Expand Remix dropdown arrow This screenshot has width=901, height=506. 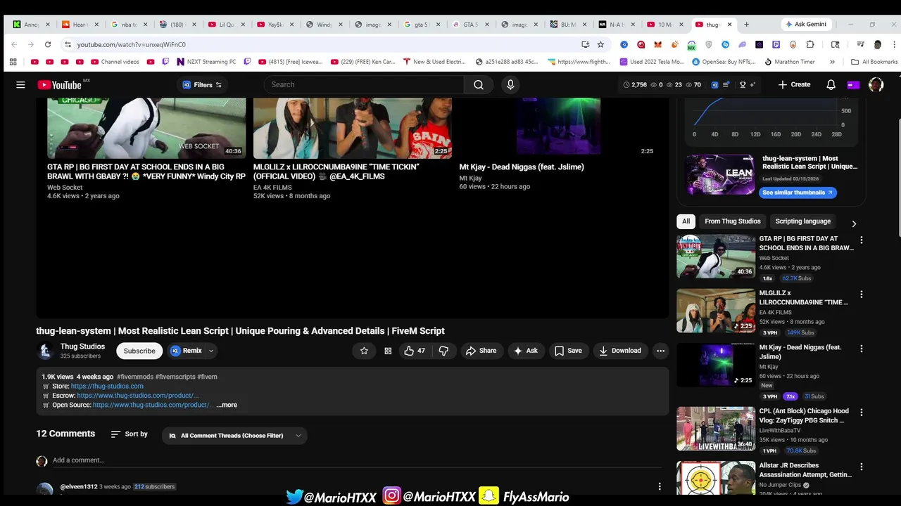(x=210, y=351)
